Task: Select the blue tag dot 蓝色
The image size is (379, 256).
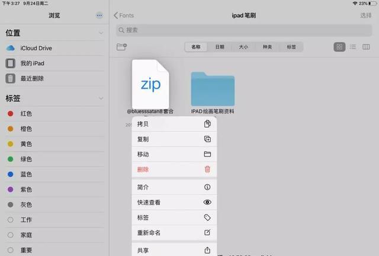Action: click(11, 174)
